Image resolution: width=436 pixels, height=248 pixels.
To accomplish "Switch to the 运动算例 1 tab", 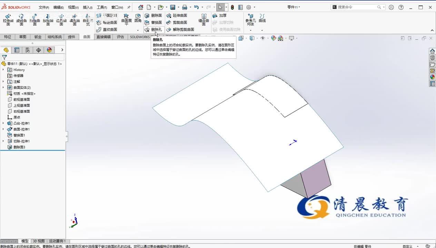I will [57, 241].
